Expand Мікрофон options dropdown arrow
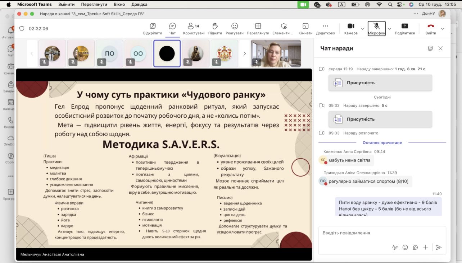Screen dimensions: 462x263 (389, 29)
